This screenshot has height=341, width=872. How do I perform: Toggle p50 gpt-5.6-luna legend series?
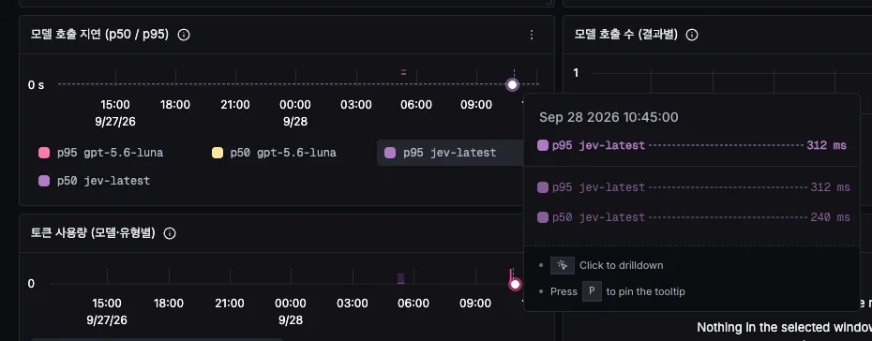274,153
